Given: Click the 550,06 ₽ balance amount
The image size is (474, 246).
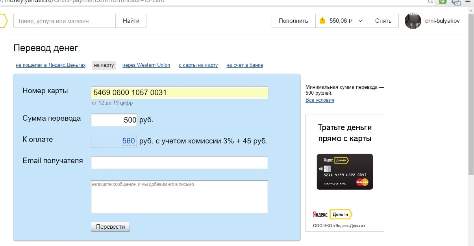Looking at the screenshot, I should (341, 21).
